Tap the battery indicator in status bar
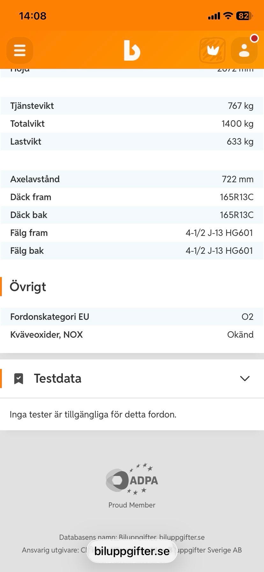 point(244,16)
